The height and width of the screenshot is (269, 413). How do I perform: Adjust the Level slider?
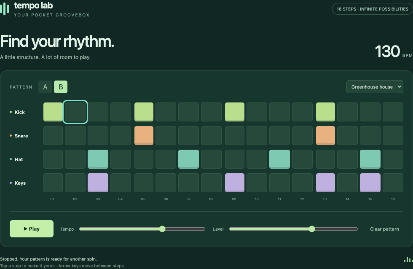293,229
